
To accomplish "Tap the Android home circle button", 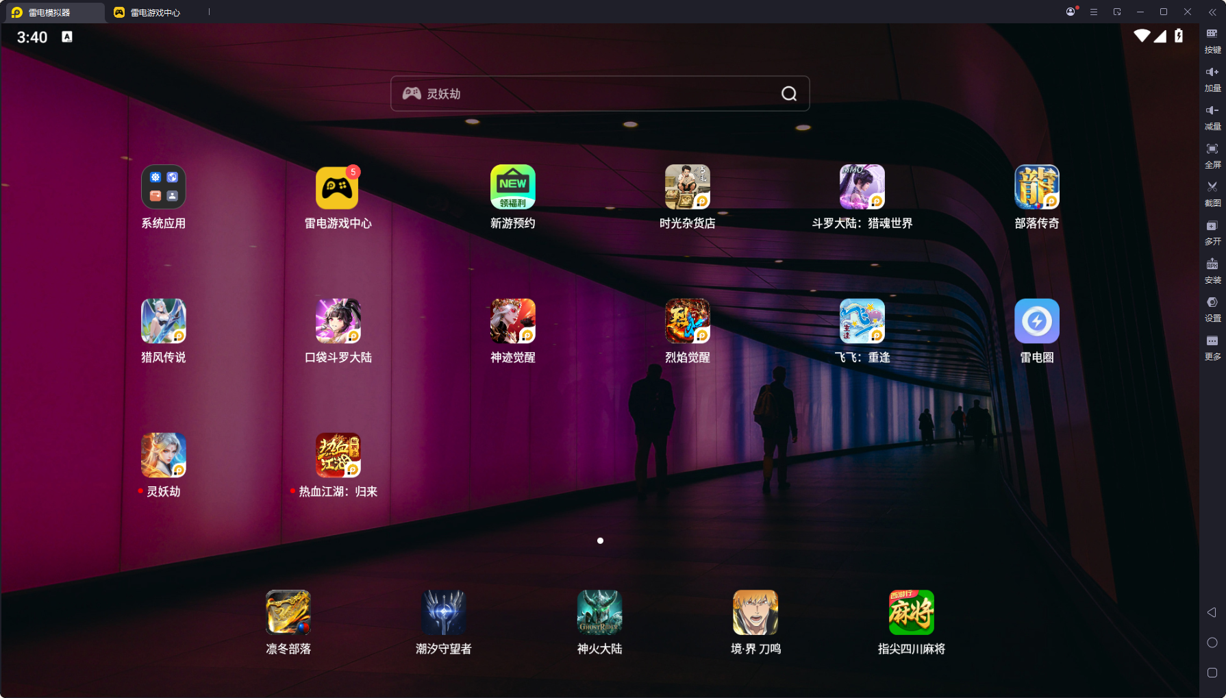I will point(1212,643).
